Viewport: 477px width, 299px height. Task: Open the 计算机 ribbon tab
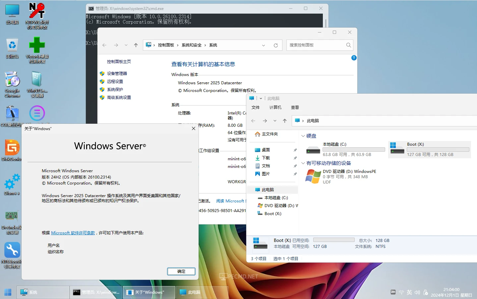275,108
